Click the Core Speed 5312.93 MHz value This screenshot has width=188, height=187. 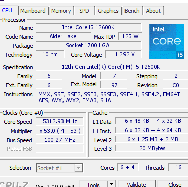pyautogui.click(x=59, y=121)
